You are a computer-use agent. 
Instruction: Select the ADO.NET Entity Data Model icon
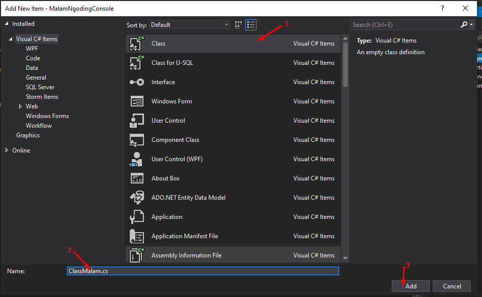[x=137, y=198]
